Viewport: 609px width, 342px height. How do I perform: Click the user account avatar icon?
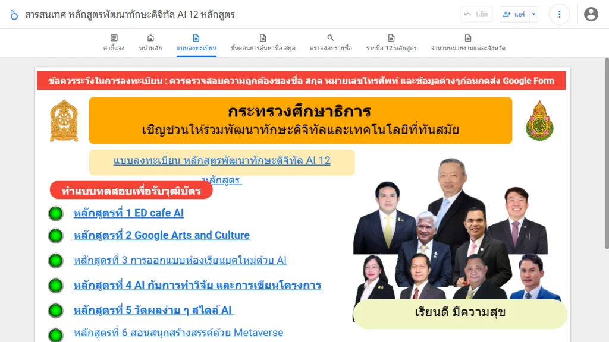[591, 14]
